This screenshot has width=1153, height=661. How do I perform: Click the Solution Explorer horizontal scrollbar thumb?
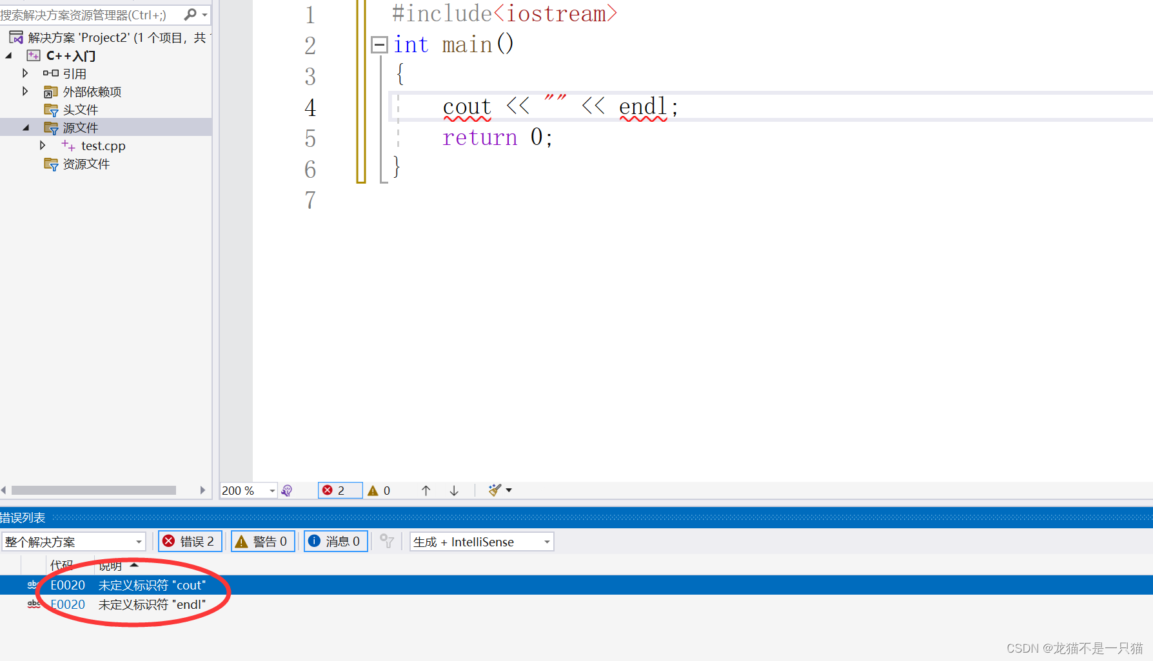point(94,490)
